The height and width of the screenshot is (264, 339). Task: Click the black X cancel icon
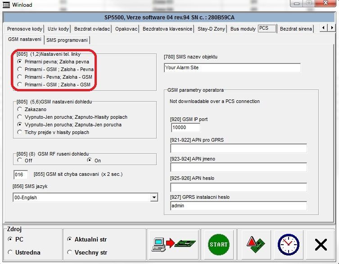(x=321, y=245)
